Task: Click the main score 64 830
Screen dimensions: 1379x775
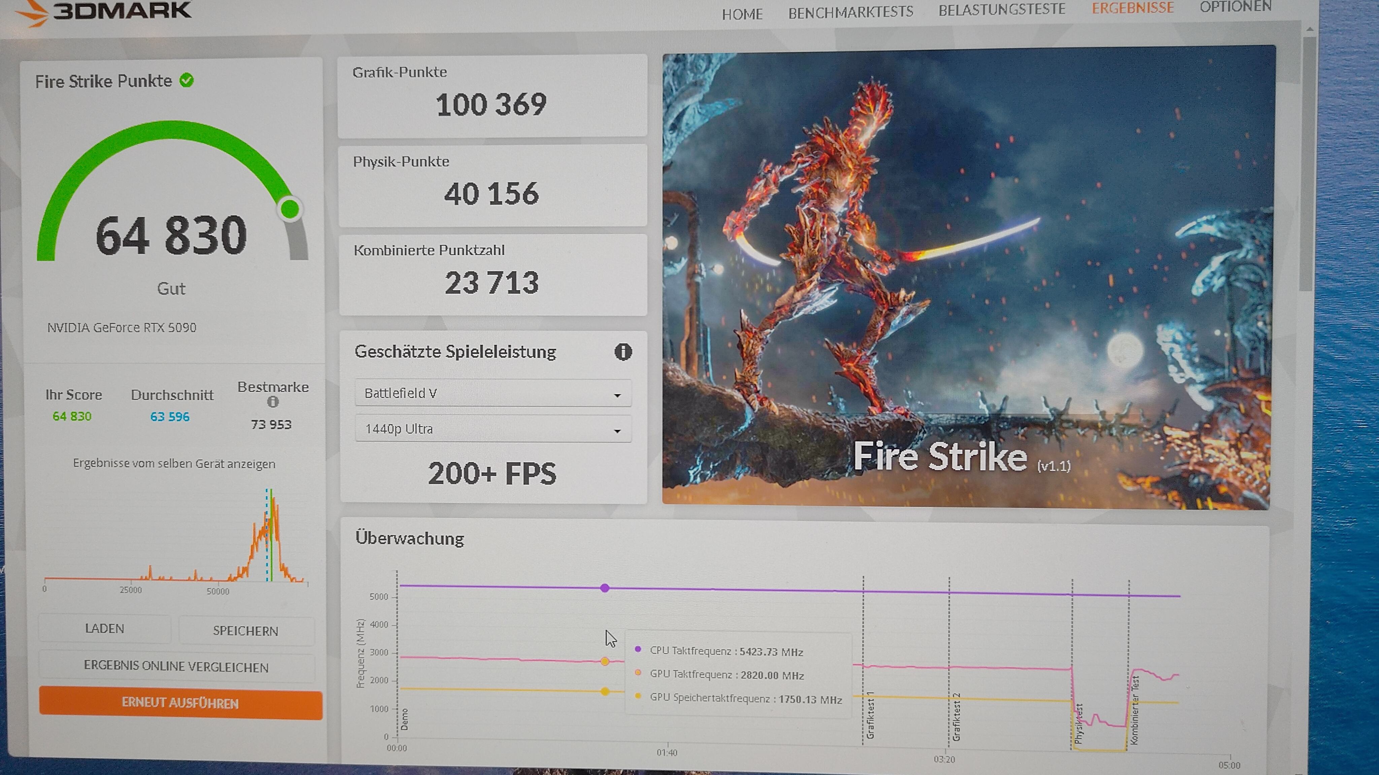Action: [x=171, y=235]
